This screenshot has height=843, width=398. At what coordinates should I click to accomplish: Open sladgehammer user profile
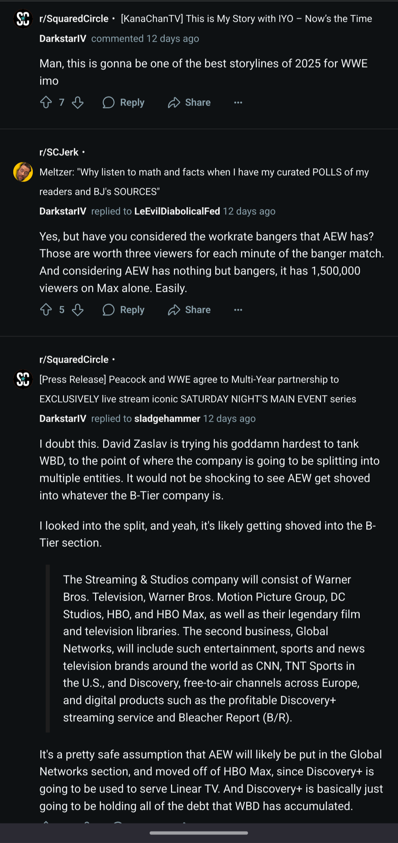pyautogui.click(x=167, y=418)
